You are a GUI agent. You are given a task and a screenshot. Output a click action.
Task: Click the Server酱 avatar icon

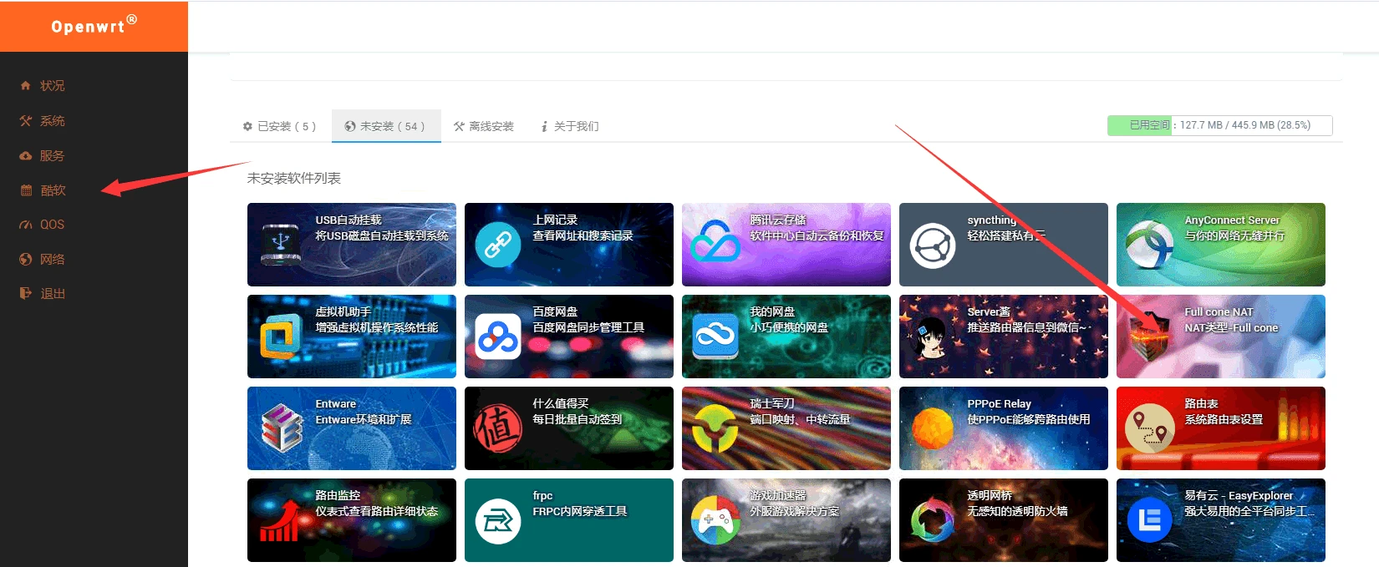pyautogui.click(x=933, y=337)
